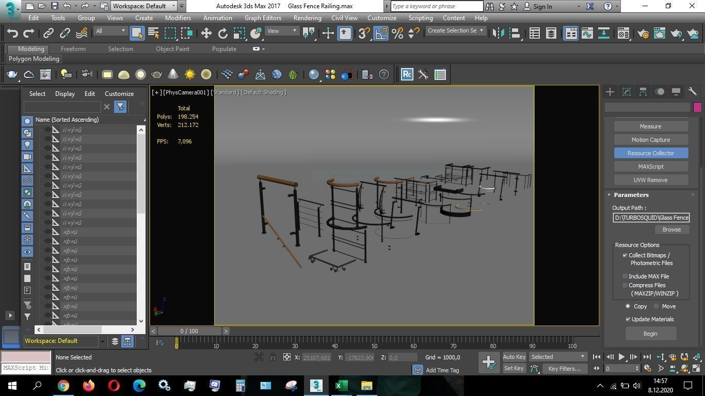Activate the Select and Rotate tool
The height and width of the screenshot is (396, 705).
222,34
